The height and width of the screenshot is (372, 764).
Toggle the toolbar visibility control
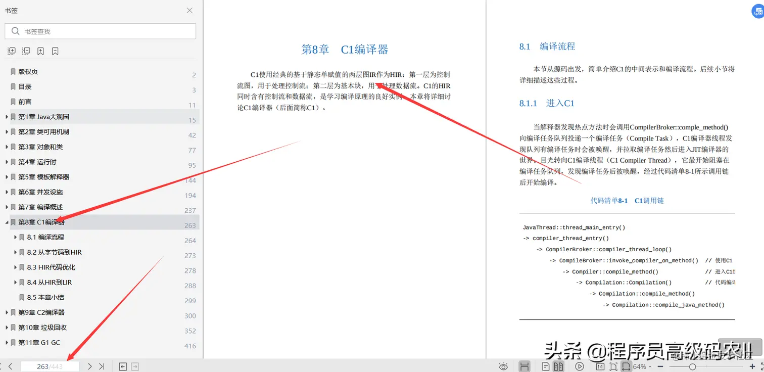click(524, 366)
